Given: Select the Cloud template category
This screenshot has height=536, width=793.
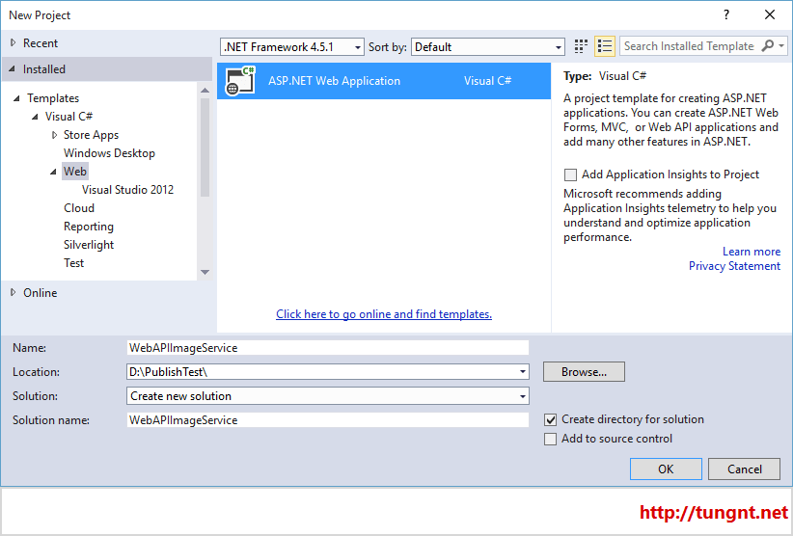Looking at the screenshot, I should (x=79, y=208).
